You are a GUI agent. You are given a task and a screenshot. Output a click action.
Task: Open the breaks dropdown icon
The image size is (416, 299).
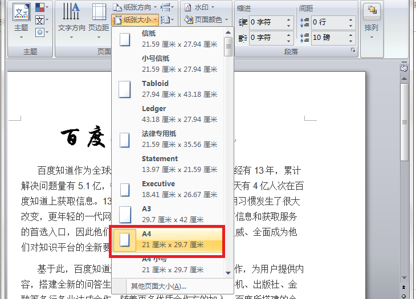tap(168, 7)
